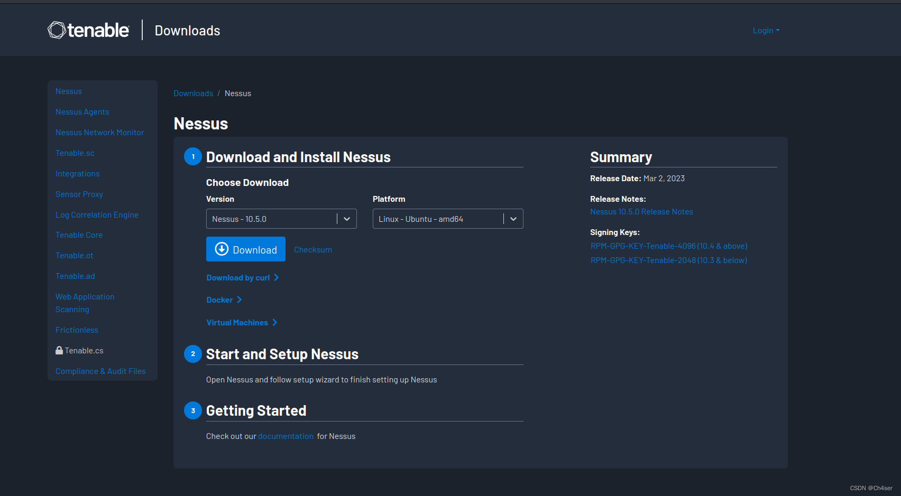Click the lock icon beside Tenable.cs

coord(59,350)
